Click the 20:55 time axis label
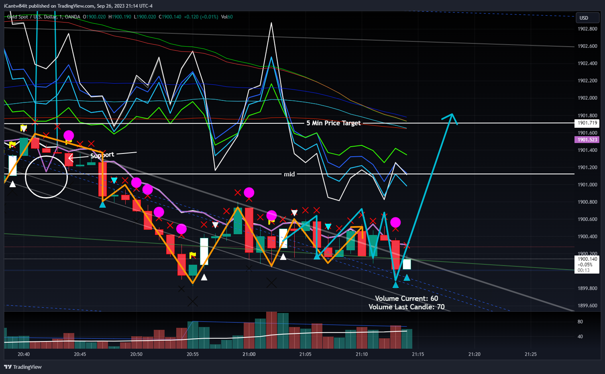This screenshot has height=374, width=605. click(193, 354)
